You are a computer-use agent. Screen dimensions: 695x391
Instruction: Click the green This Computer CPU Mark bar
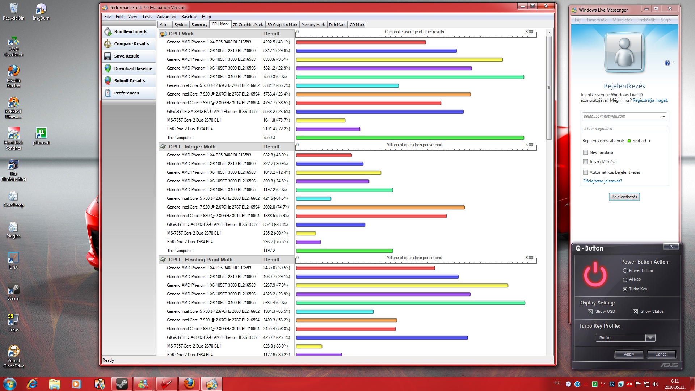(410, 138)
